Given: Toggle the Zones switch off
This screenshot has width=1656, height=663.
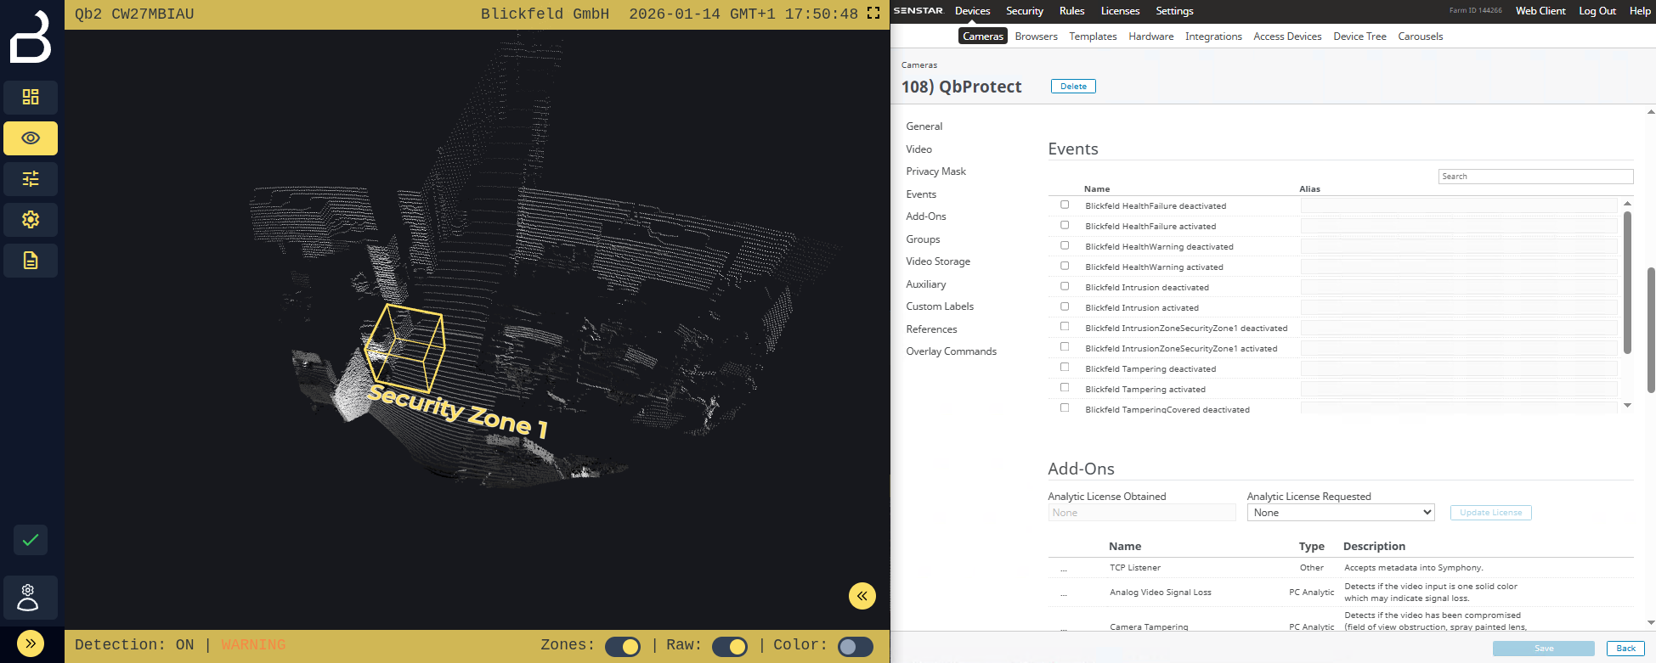Looking at the screenshot, I should [x=623, y=646].
